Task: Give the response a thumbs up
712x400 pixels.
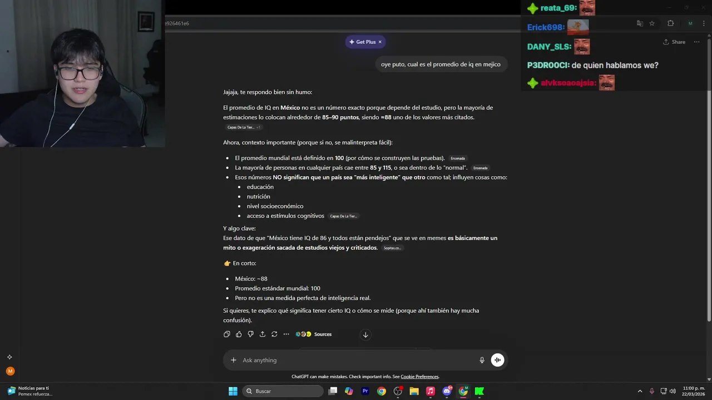Action: tap(239, 334)
